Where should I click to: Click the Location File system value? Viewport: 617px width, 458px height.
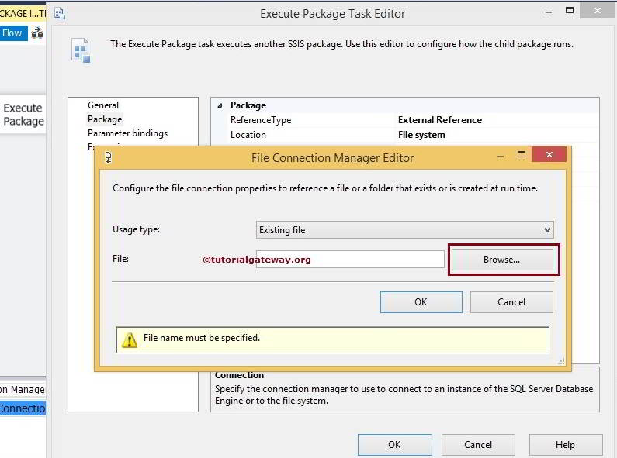pos(421,135)
